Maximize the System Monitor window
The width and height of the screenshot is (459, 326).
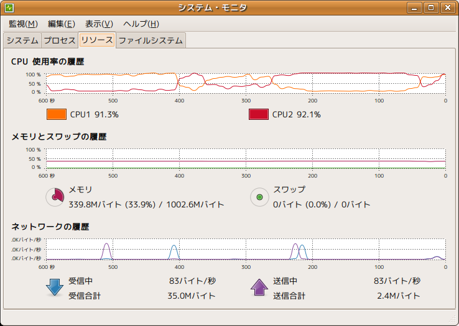[x=430, y=8]
